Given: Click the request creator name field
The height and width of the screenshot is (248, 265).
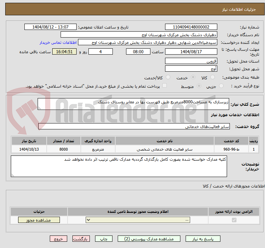Looking at the screenshot, I should [148, 42].
